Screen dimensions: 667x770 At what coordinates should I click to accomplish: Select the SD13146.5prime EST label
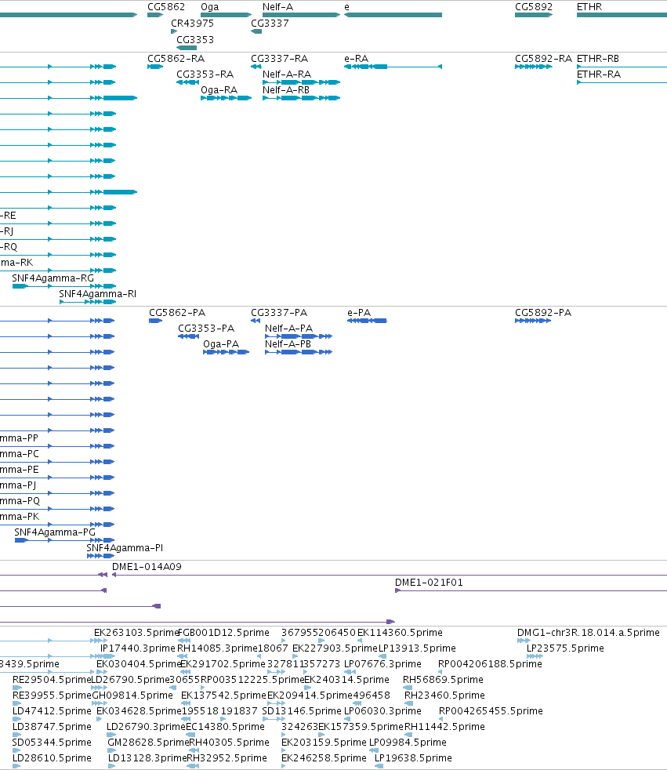(301, 711)
